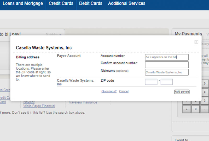209x141 pixels.
Task: Focus the Confirm account number field
Action: click(167, 65)
